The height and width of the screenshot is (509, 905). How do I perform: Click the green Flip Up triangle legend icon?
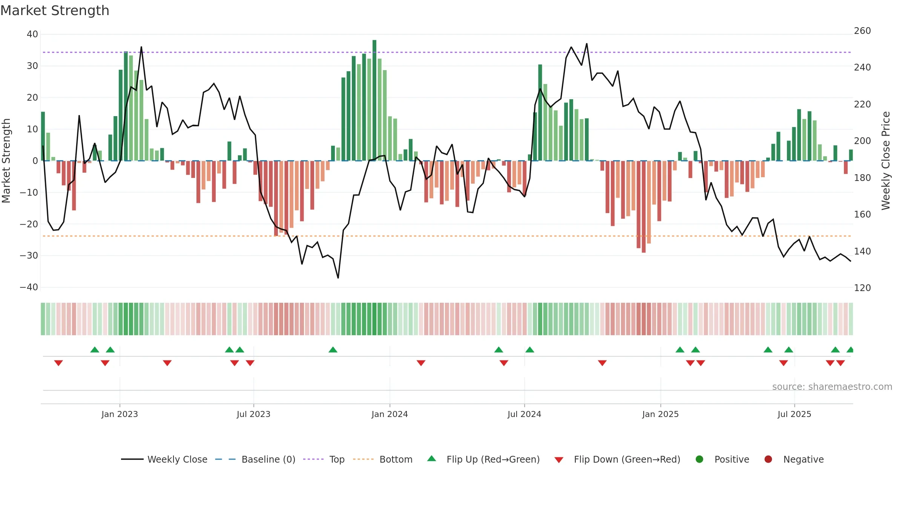432,458
